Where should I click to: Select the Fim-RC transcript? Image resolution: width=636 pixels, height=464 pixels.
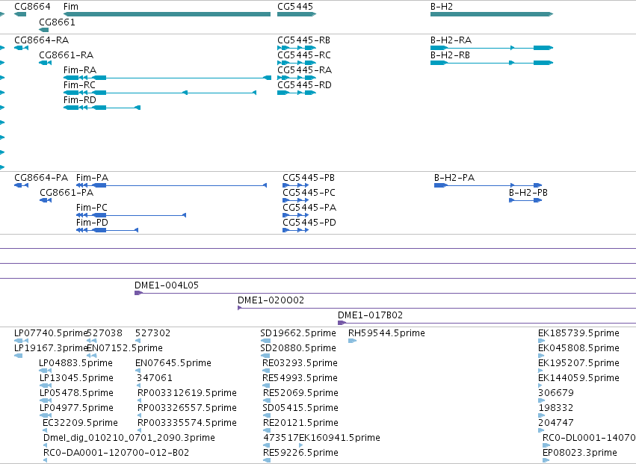coord(160,93)
